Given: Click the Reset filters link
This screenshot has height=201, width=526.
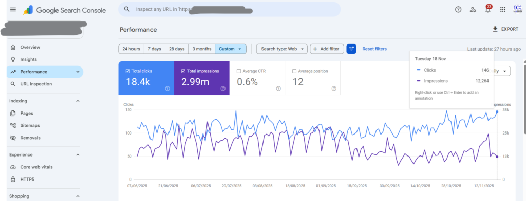Looking at the screenshot, I should 374,49.
